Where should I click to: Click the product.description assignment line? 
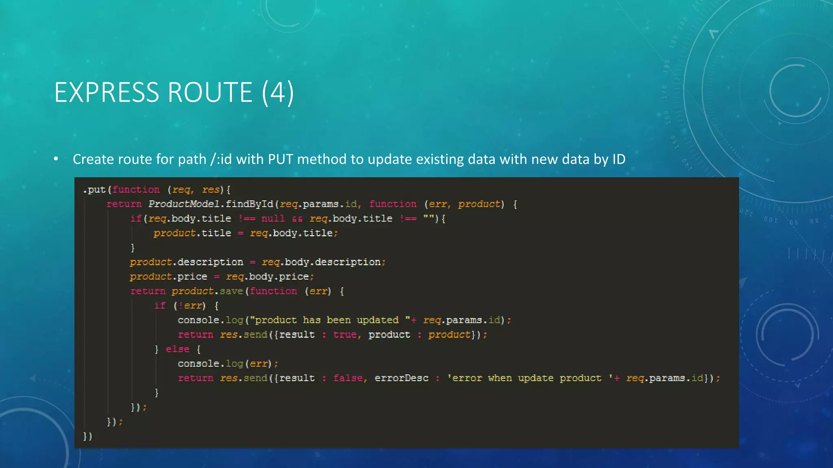click(x=257, y=262)
